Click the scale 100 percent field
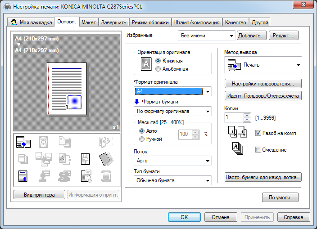Screen dimensions: 317x229 click(x=185, y=135)
